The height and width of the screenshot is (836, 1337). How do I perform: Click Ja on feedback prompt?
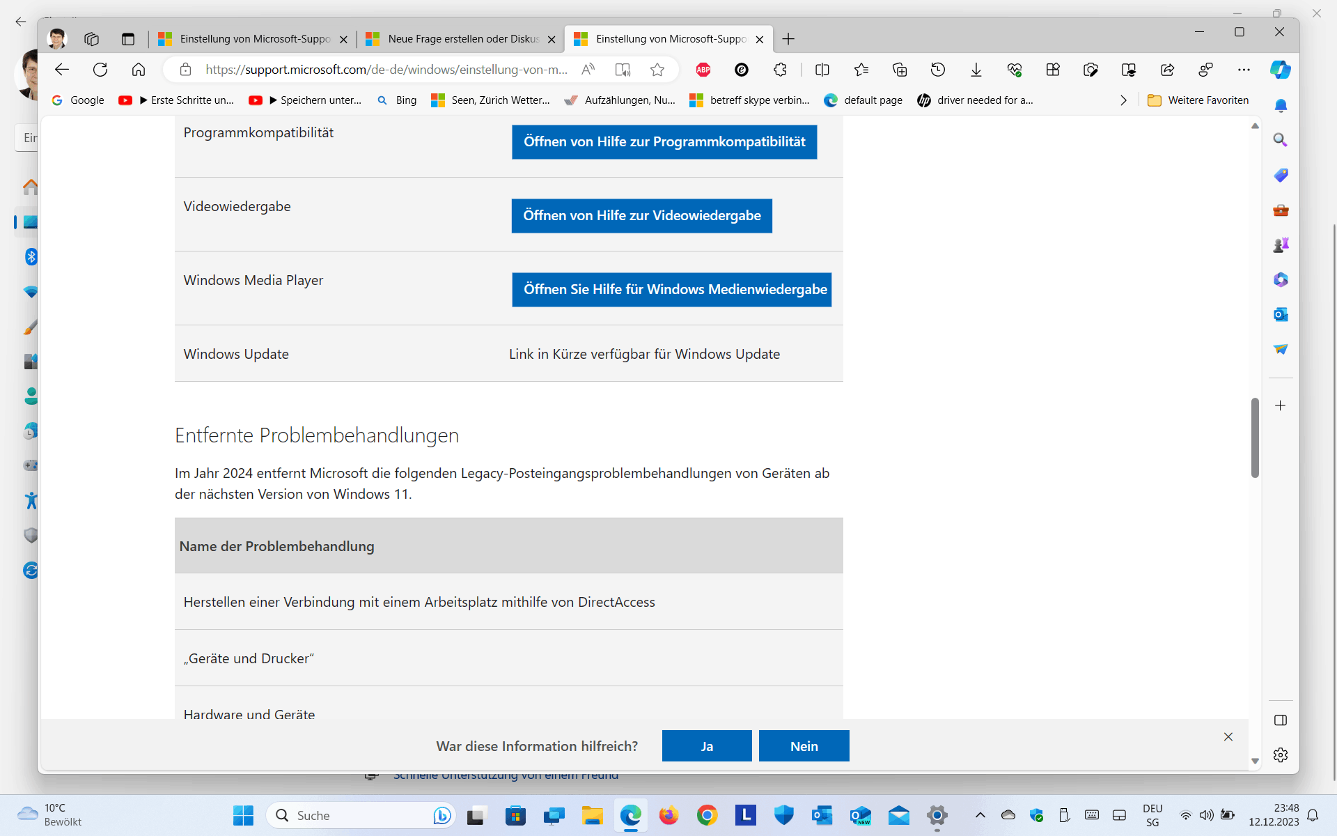click(x=706, y=746)
